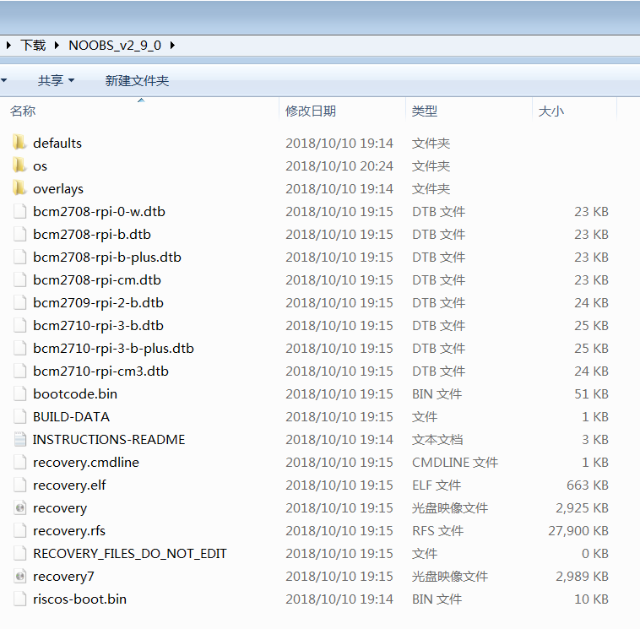Viewport: 640px width, 629px height.
Task: Select file name recovery7
Action: tap(63, 577)
